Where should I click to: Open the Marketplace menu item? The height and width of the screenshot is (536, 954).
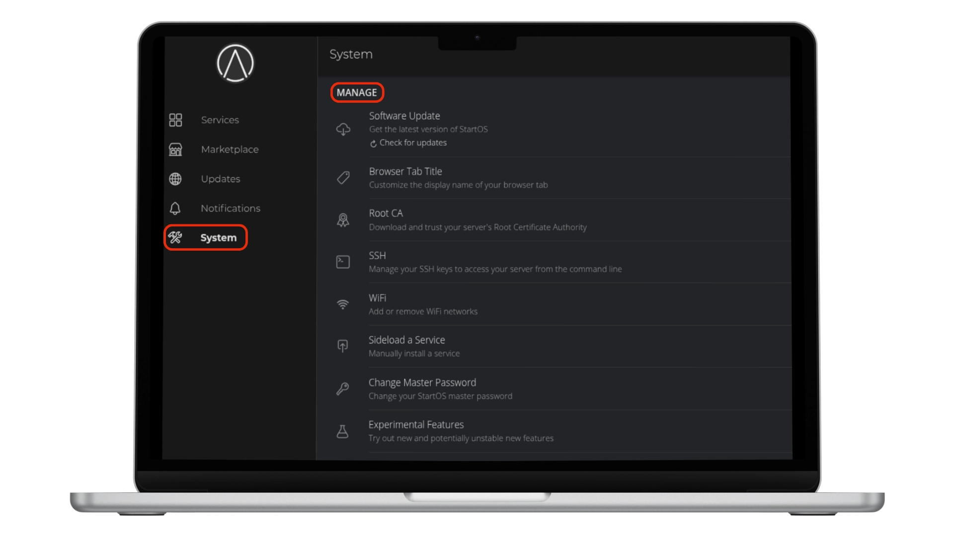point(230,149)
